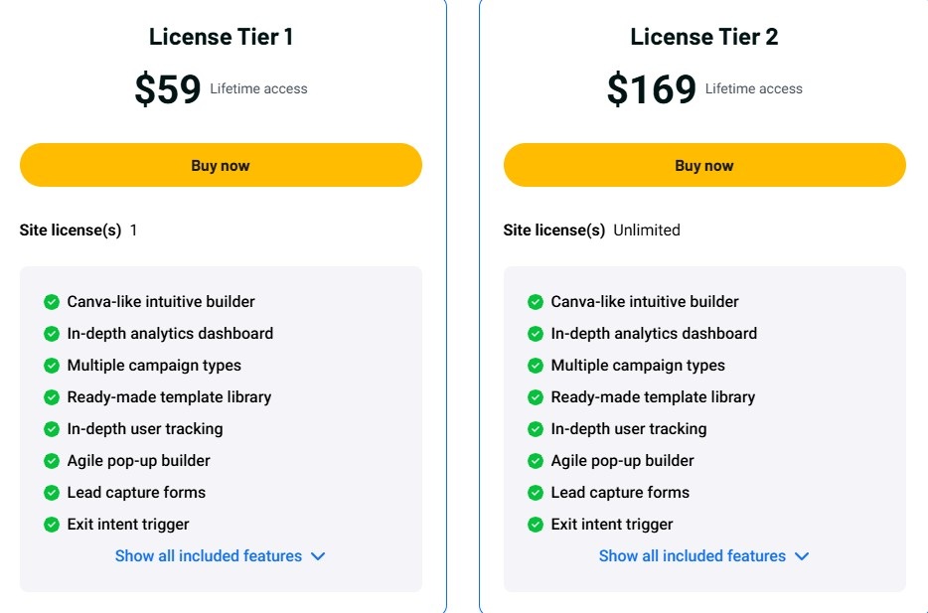The image size is (928, 613).
Task: Click green check beside Tier 1 Multiple campaign types
Action: 52,366
